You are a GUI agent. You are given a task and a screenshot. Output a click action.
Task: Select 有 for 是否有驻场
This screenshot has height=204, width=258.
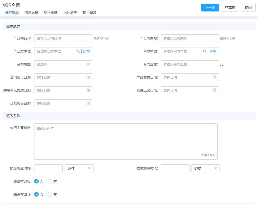click(50, 194)
